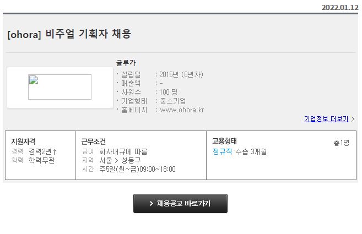Image resolution: width=362 pixels, height=234 pixels.
Task: Select the 지원자격 section heading
Action: [x=23, y=142]
